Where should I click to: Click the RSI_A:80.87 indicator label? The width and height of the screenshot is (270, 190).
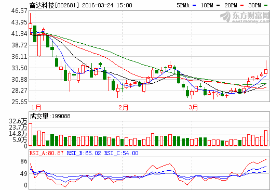point(46,153)
